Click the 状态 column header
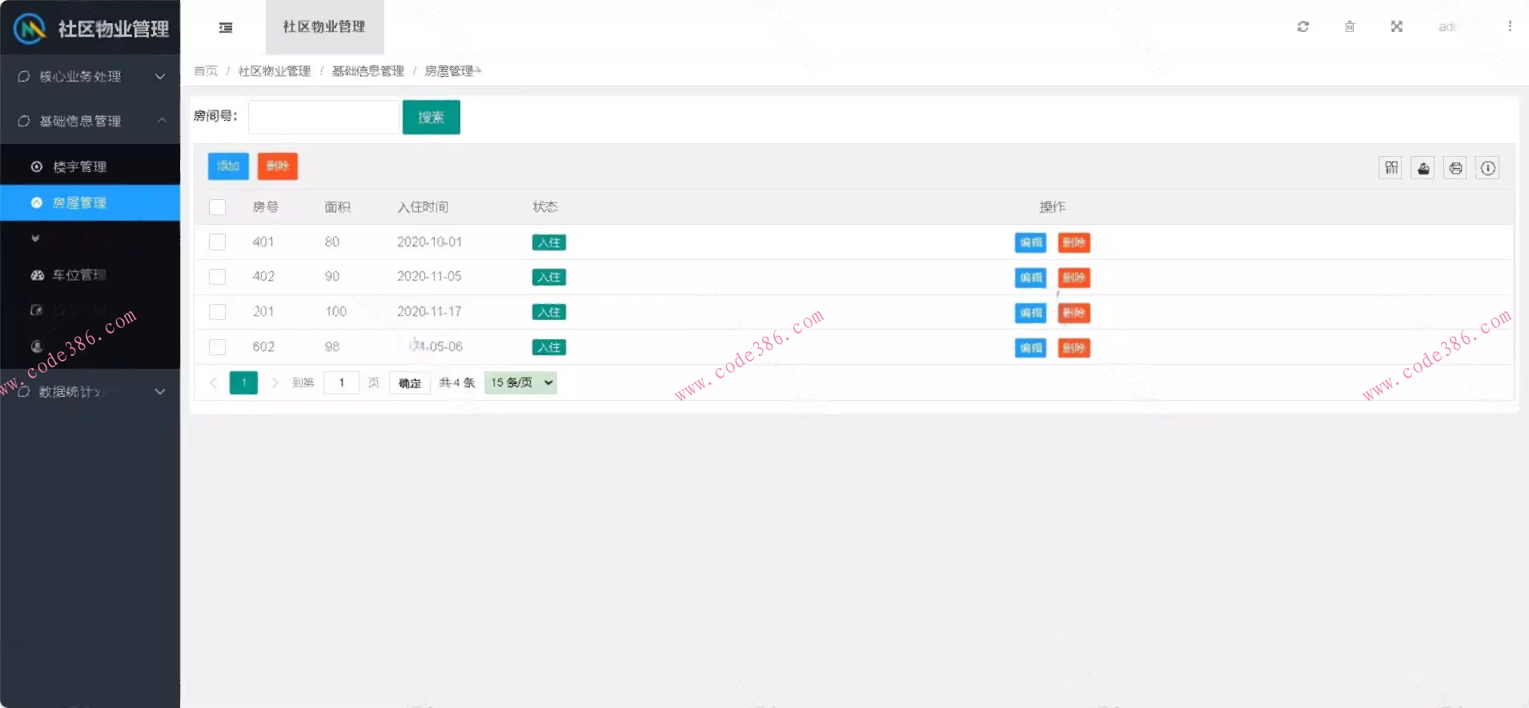 click(x=545, y=207)
